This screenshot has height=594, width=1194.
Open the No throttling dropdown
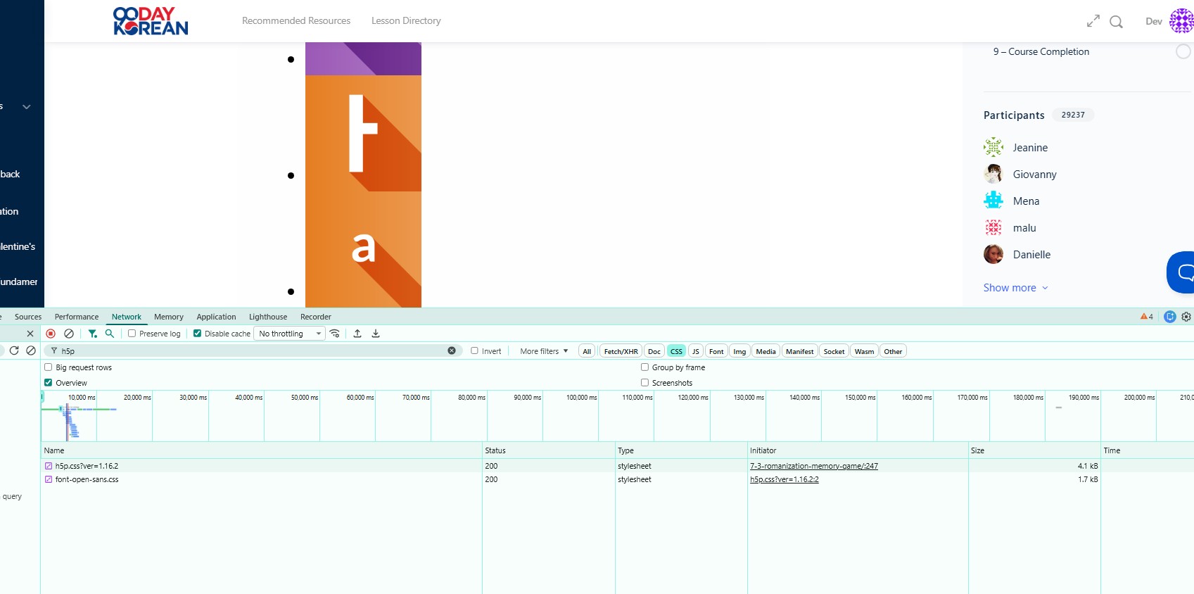pos(290,334)
